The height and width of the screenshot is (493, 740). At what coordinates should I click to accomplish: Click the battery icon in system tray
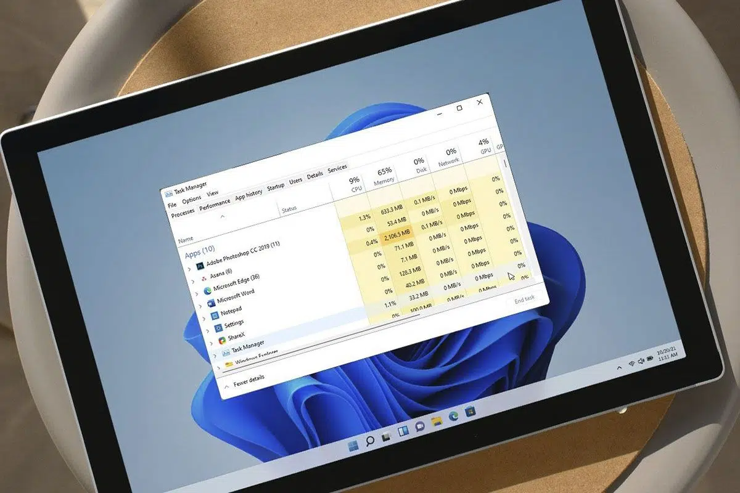point(650,359)
